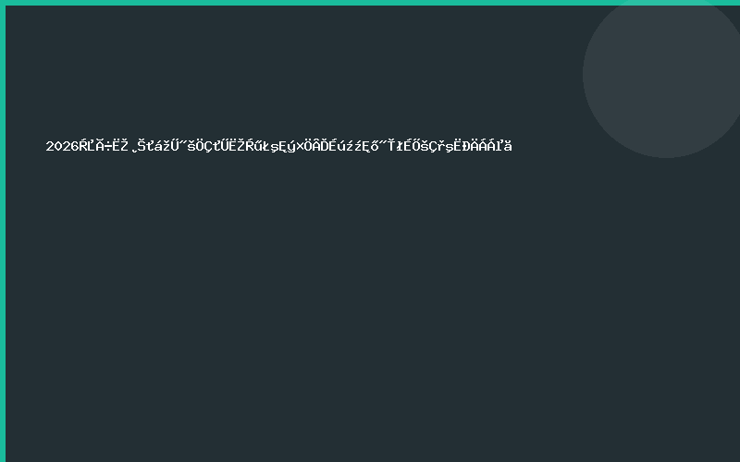The height and width of the screenshot is (462, 740).
Task: Click the teal bar along the top edge
Action: [370, 3]
